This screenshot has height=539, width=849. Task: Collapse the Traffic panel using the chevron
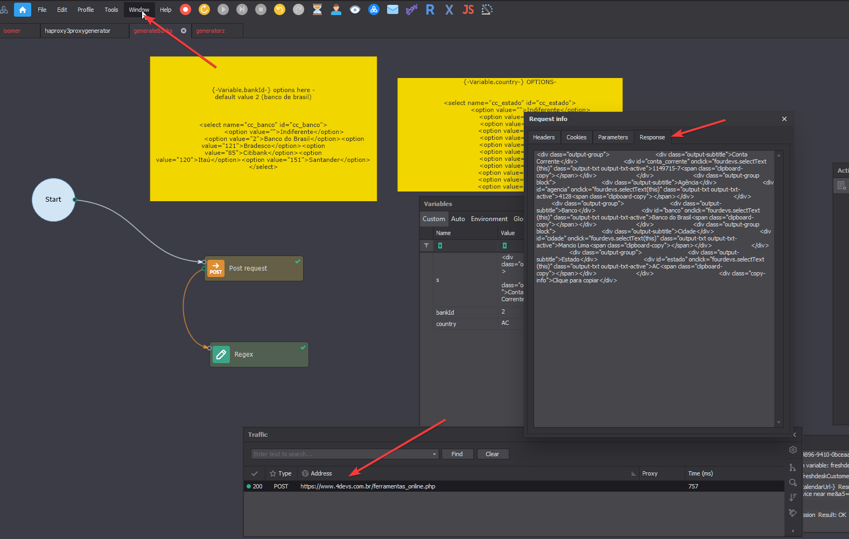click(x=794, y=435)
